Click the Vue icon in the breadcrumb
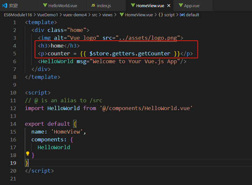The width and height of the screenshot is (252, 185). (x=122, y=15)
